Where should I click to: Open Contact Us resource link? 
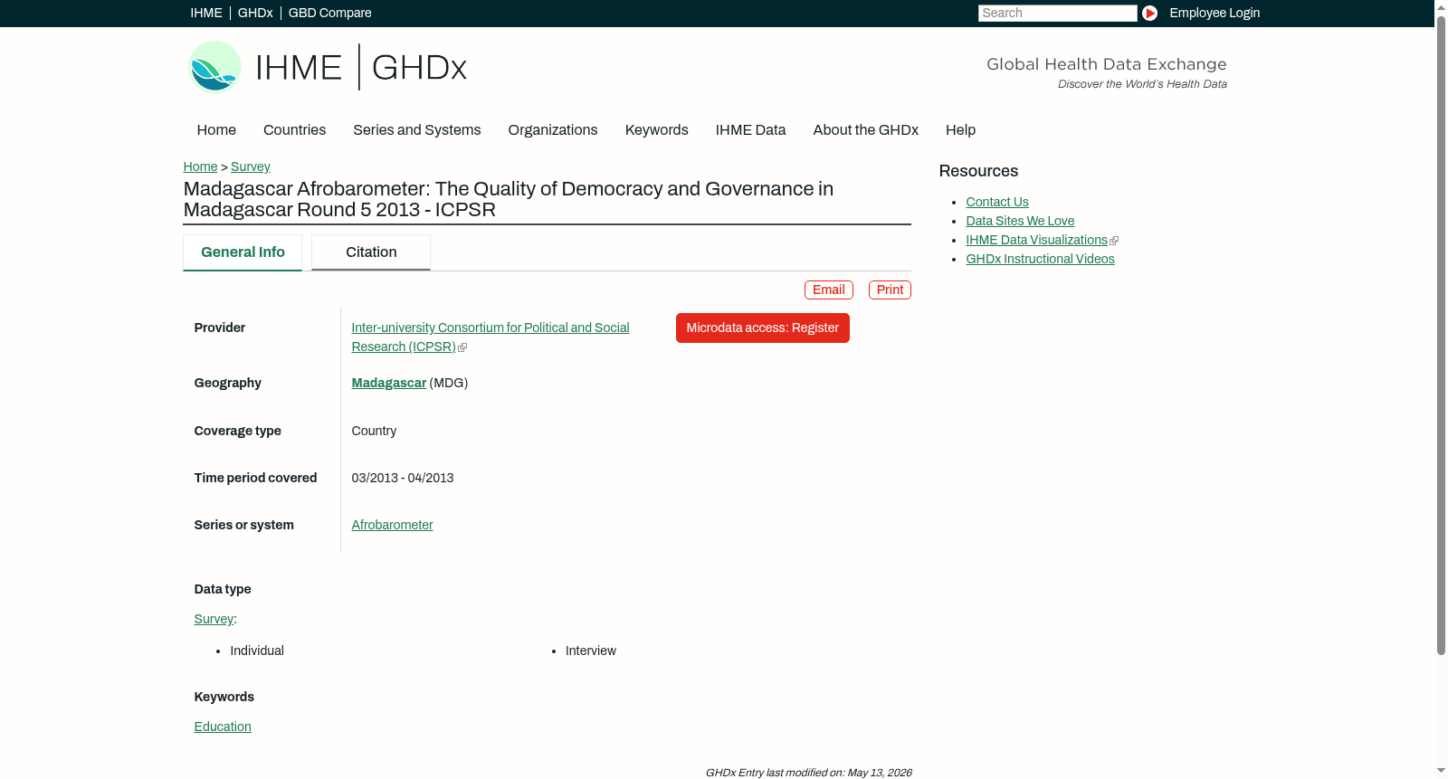point(997,202)
